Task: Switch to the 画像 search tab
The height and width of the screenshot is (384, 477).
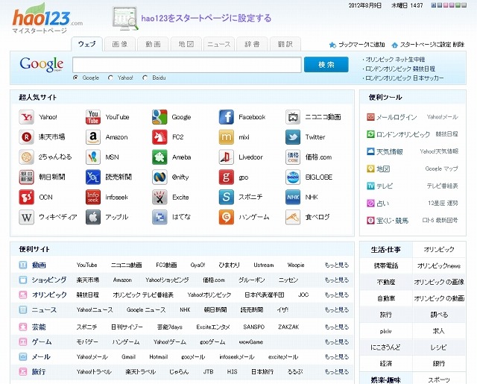Action: pyautogui.click(x=120, y=44)
